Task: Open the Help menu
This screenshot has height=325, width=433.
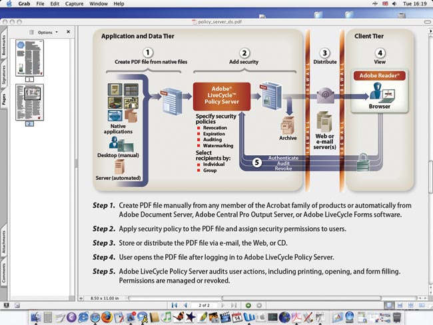Action: pos(119,3)
